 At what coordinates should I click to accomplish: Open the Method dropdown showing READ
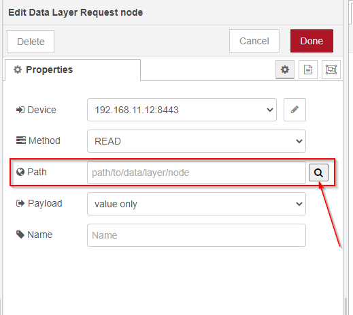(x=197, y=141)
